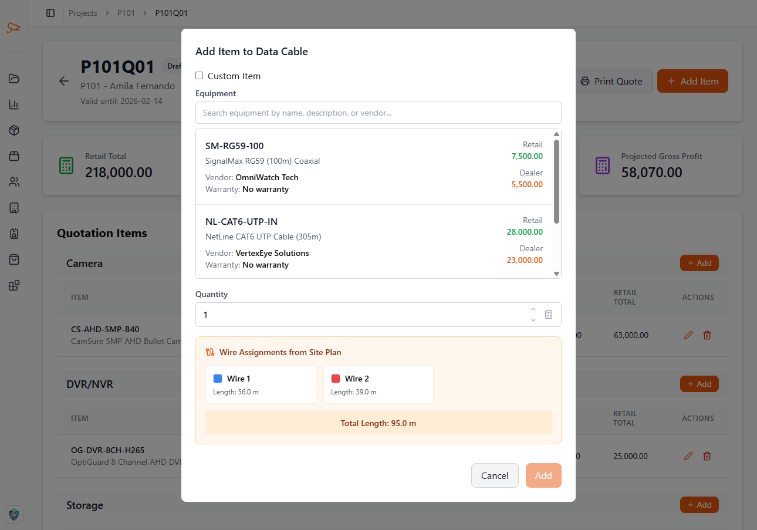Increase quantity with the up stepper arrow
This screenshot has width=757, height=530.
(x=533, y=309)
